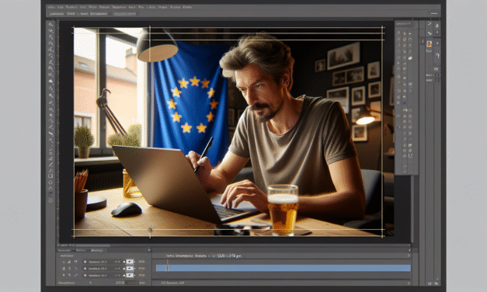Click the light input field in the options bar
The width and height of the screenshot is (487, 292).
click(124, 14)
